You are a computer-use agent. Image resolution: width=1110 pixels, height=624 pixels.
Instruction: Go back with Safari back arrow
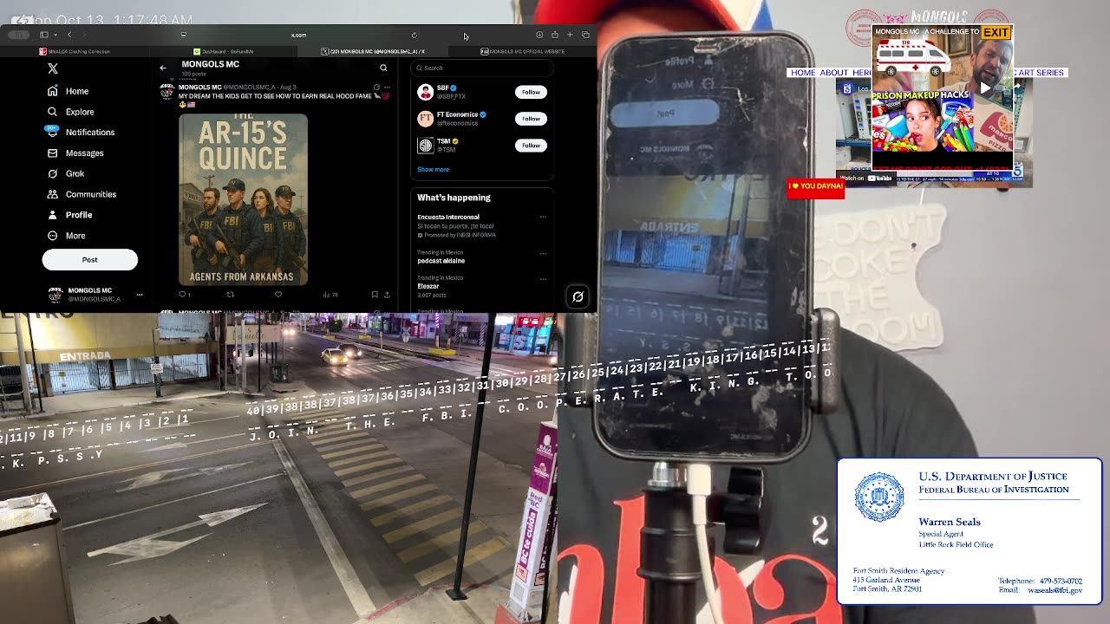[69, 35]
